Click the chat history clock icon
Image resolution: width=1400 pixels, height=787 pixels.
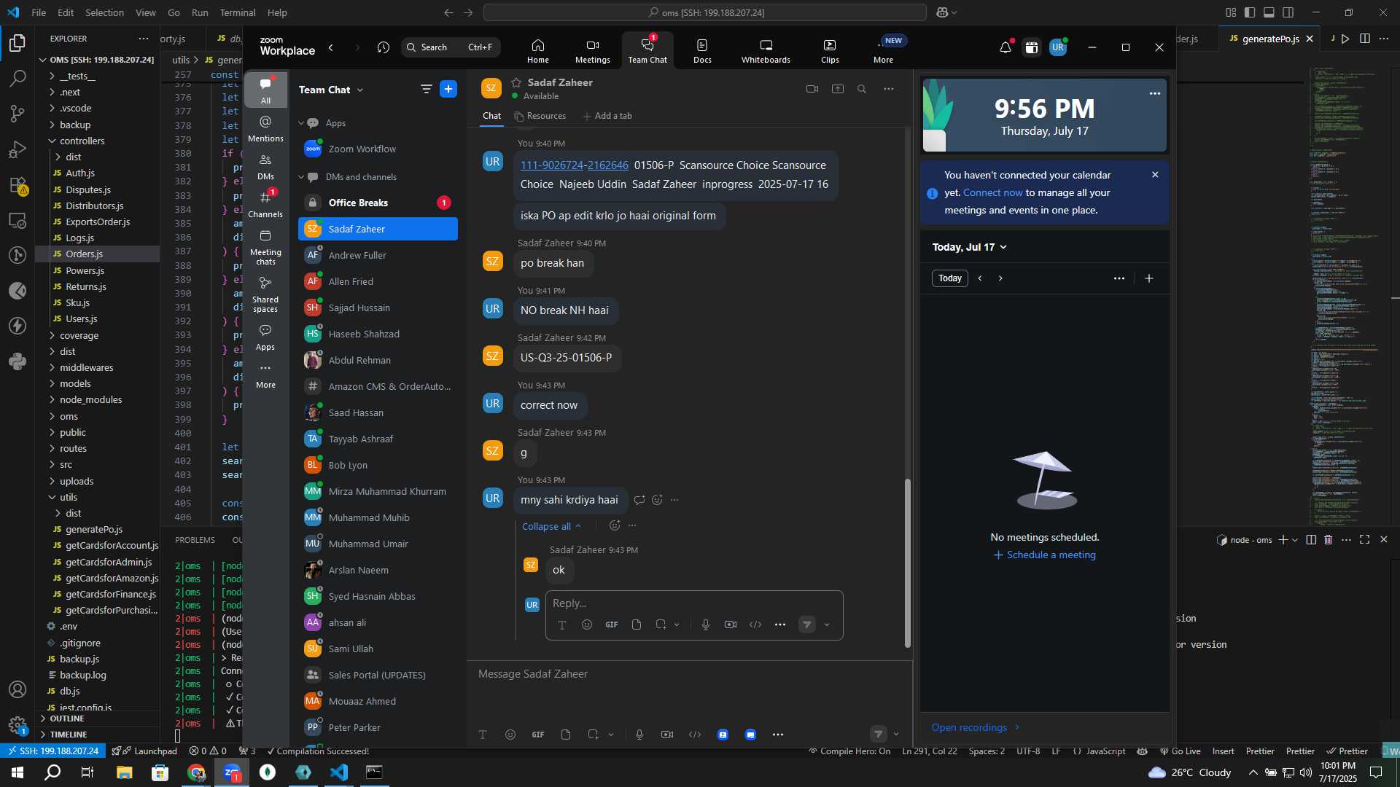tap(384, 47)
